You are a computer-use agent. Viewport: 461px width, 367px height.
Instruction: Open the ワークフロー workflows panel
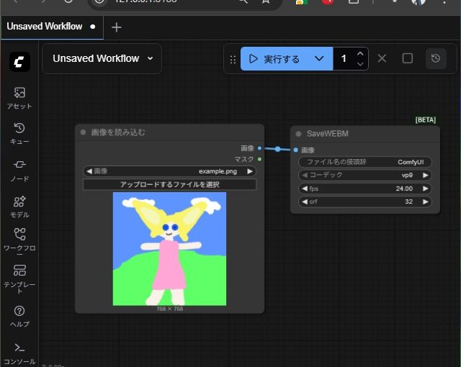(19, 243)
